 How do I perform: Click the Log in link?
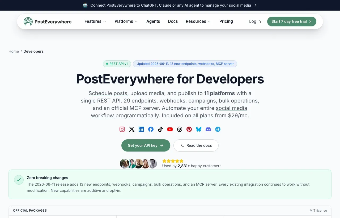255,21
